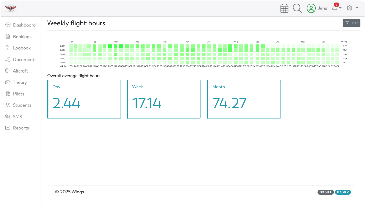Click the 09:38 L local time badge

(325, 192)
